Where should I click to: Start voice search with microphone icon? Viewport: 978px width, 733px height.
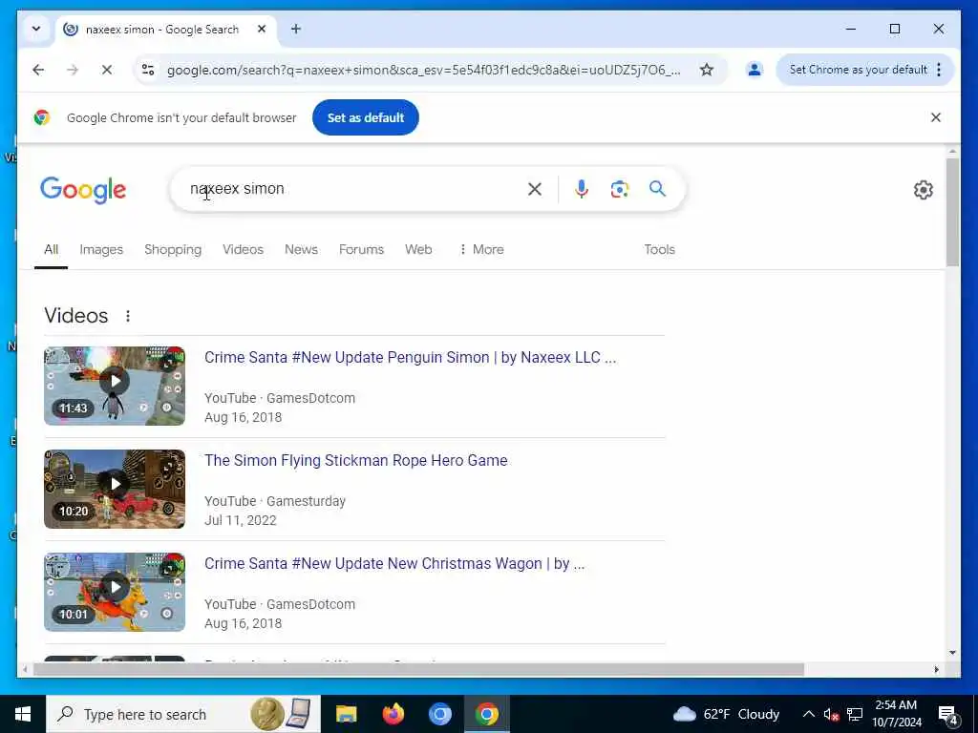tap(582, 189)
